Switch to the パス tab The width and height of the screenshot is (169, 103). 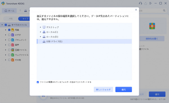[11, 19]
